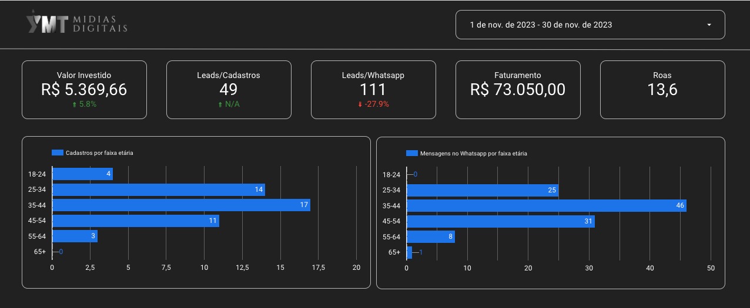
Task: Click the Mensagens no Whatsapp legend label
Action: (x=473, y=154)
